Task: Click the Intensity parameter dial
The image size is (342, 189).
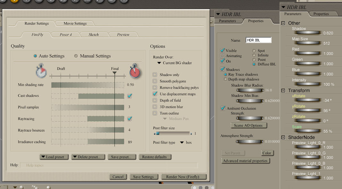Action: (x=308, y=84)
